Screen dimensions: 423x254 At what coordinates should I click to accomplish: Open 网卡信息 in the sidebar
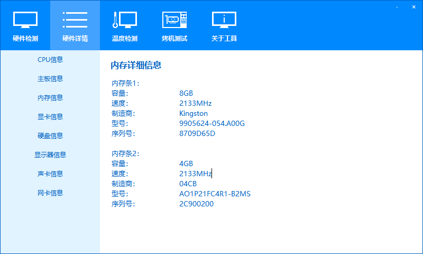(50, 193)
